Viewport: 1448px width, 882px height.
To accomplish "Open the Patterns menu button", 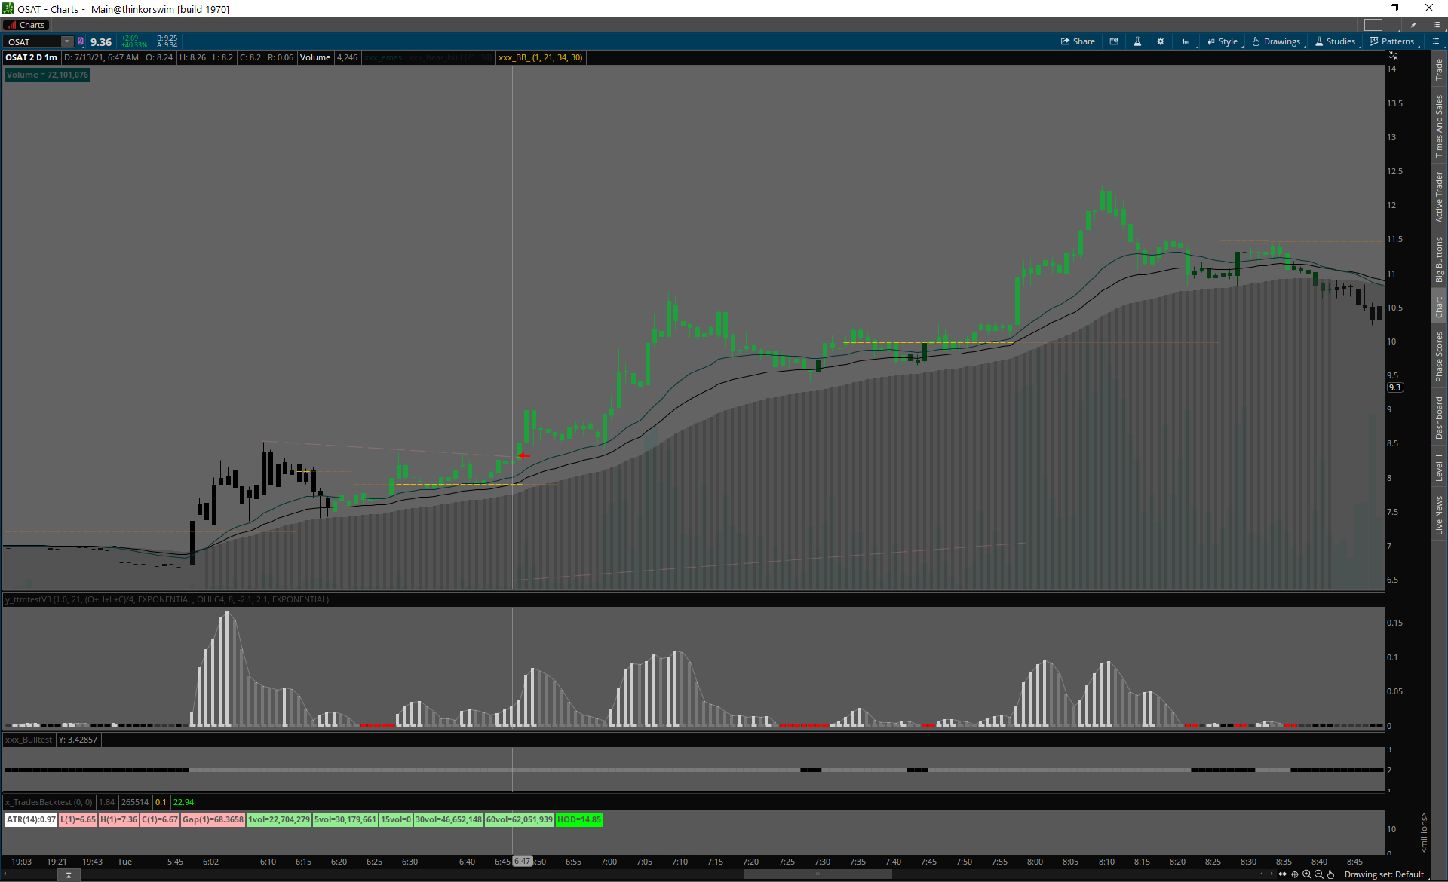I will [x=1392, y=41].
